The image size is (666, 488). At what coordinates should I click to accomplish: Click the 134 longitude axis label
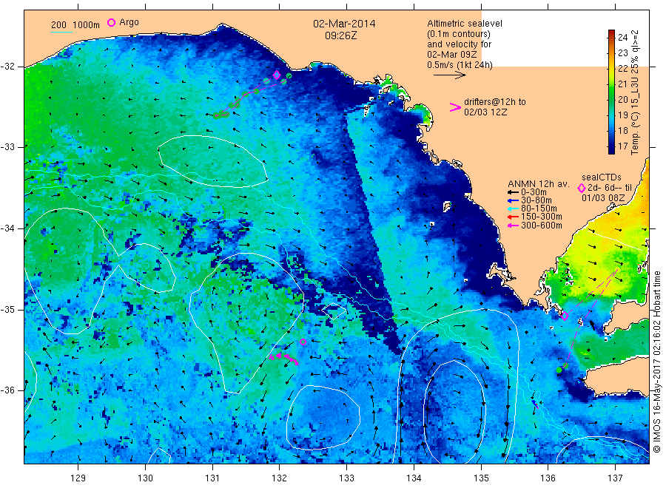pos(414,478)
